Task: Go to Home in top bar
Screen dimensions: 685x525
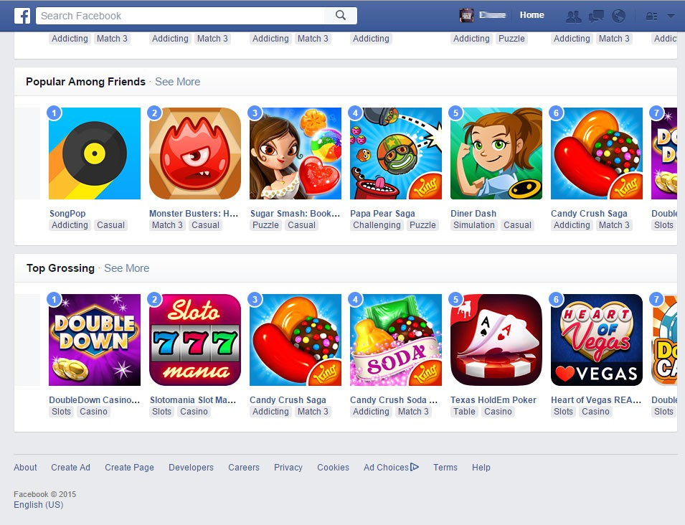Action: pos(532,15)
